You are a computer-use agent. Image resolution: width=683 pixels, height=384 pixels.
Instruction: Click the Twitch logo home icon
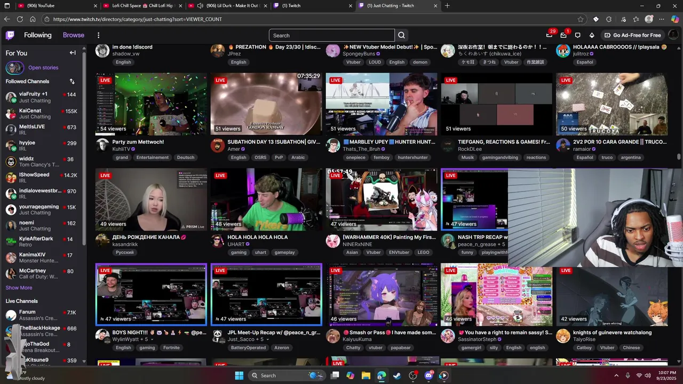(x=10, y=35)
